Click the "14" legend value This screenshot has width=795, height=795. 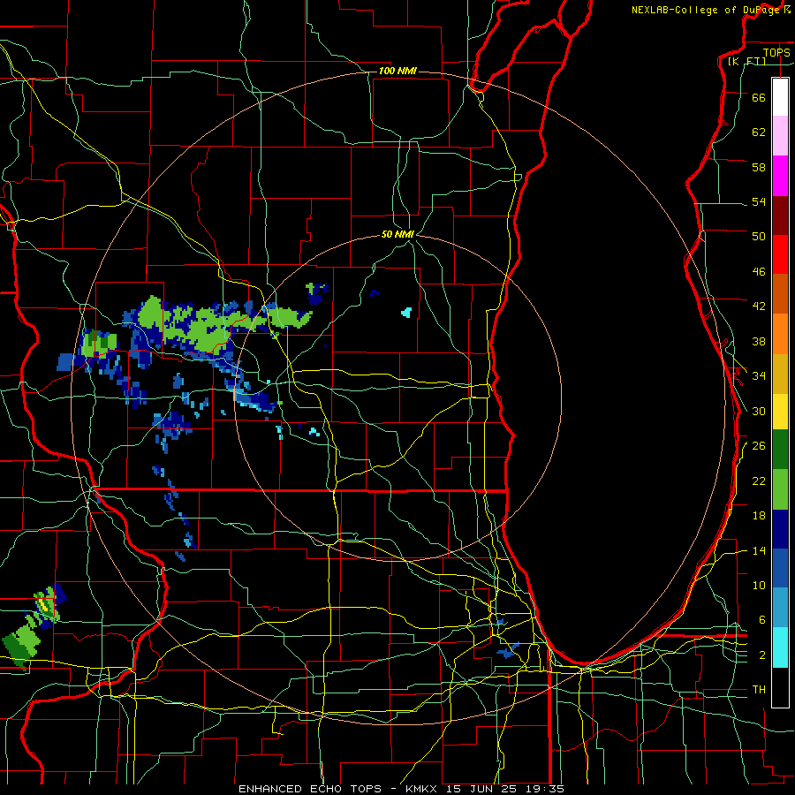759,550
